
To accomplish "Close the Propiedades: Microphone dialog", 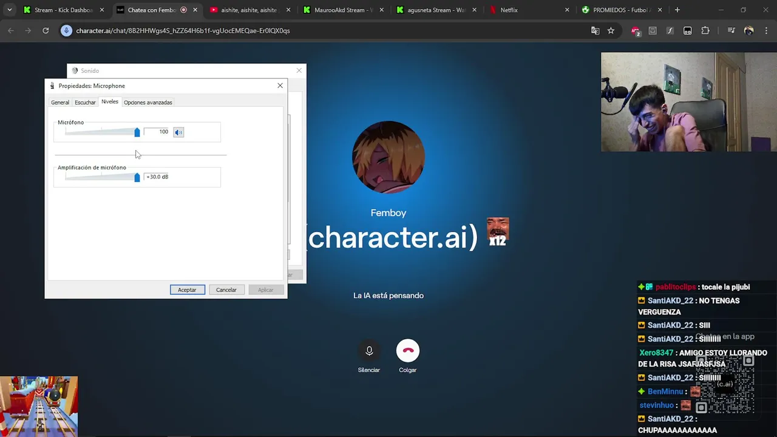I will [x=280, y=86].
